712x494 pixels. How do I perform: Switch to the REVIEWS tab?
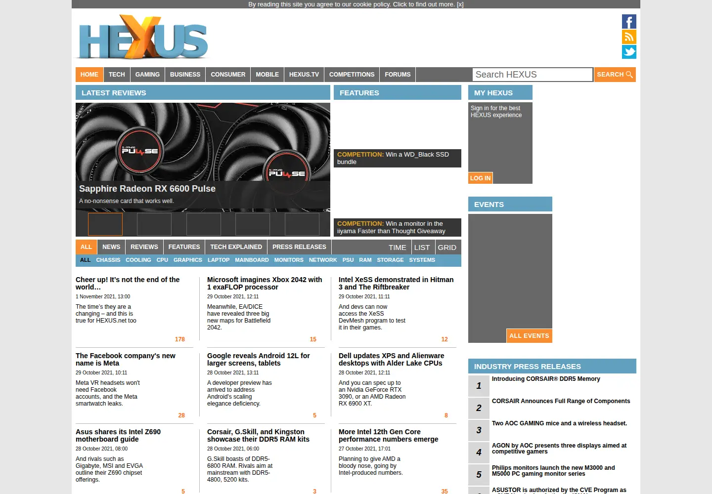point(144,247)
